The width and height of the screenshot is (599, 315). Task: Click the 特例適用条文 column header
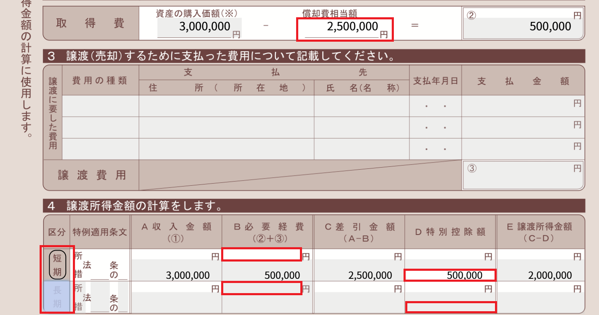click(x=100, y=232)
